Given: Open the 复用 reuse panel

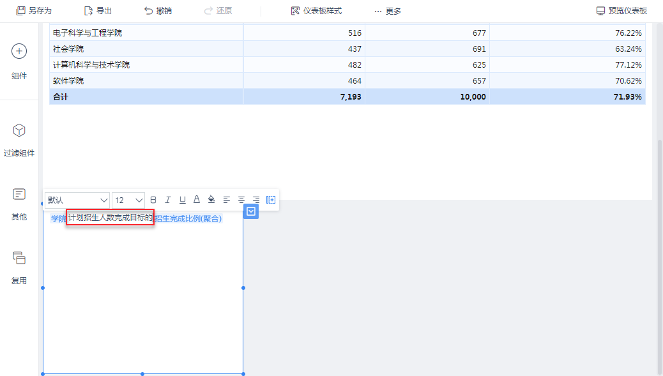Looking at the screenshot, I should click(x=19, y=268).
